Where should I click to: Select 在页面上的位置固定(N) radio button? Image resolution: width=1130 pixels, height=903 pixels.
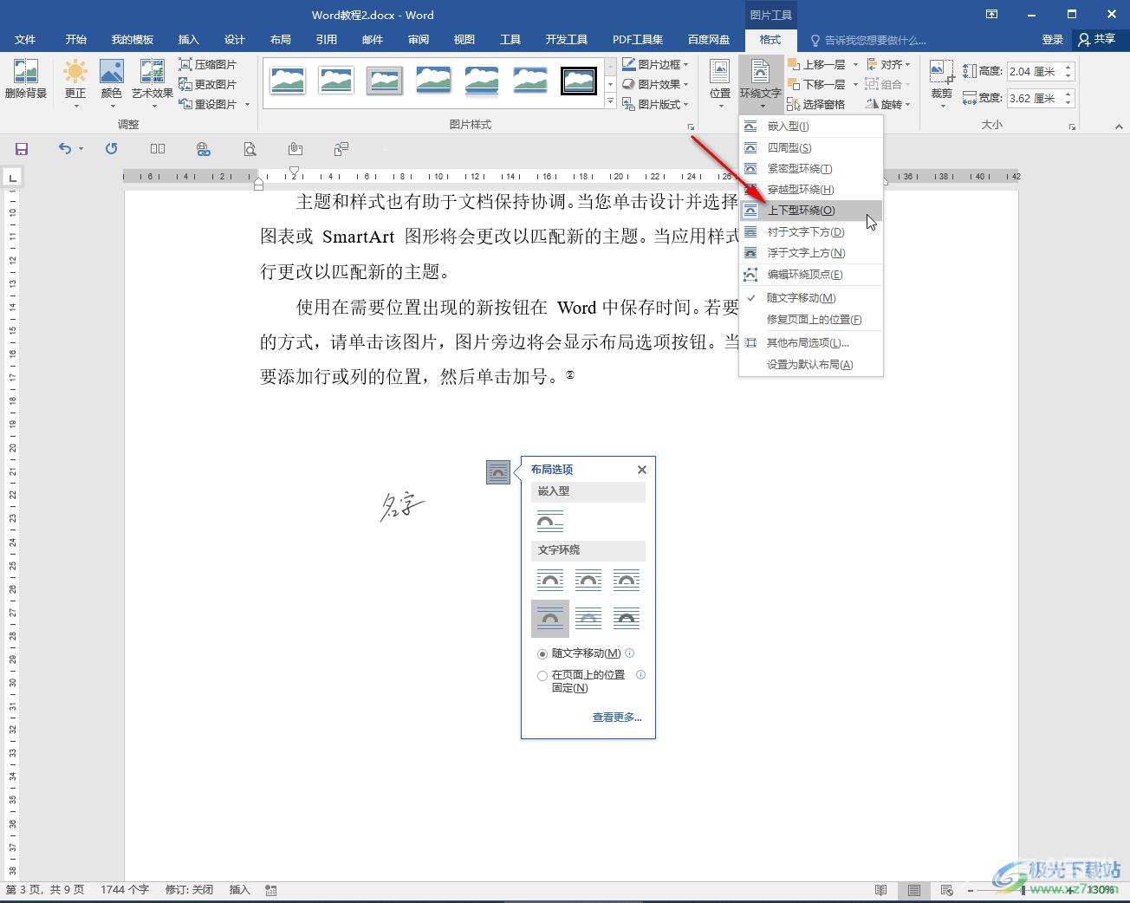pos(542,676)
